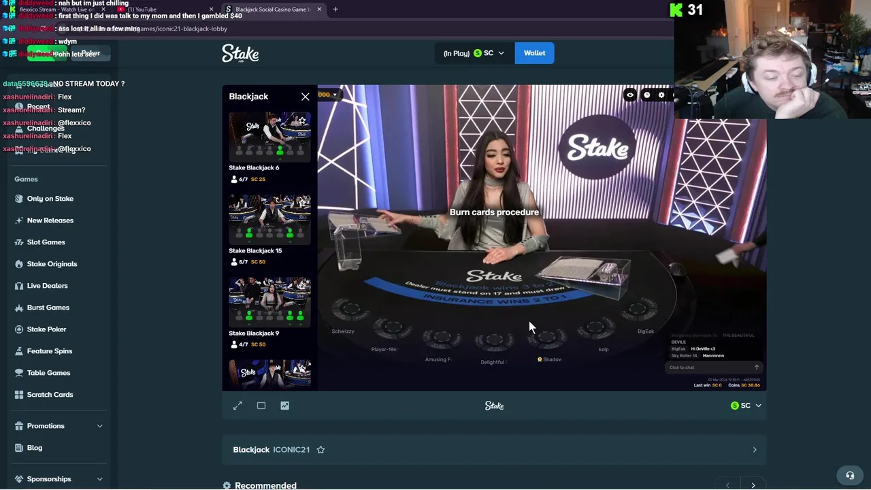871x490 pixels.
Task: Select Stake Blackjack 9 table thumbnail
Action: pos(269,302)
